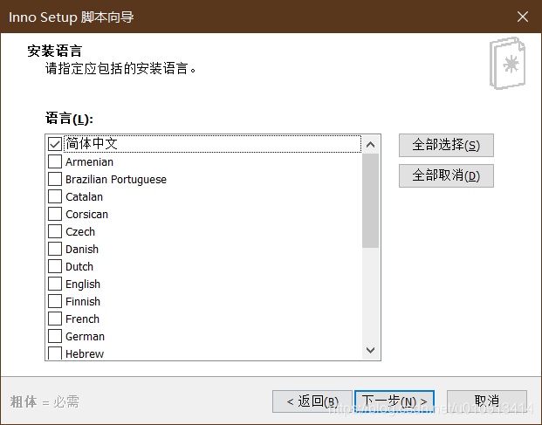Image resolution: width=542 pixels, height=425 pixels.
Task: Click the Dutch list item label
Action: 79,267
